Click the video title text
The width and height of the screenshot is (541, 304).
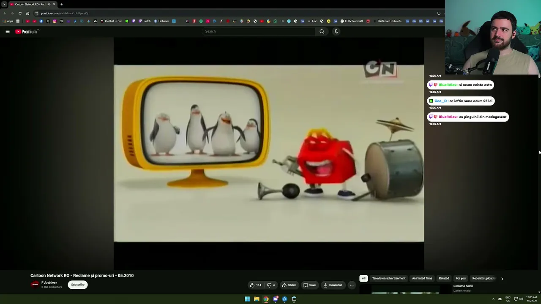82,275
